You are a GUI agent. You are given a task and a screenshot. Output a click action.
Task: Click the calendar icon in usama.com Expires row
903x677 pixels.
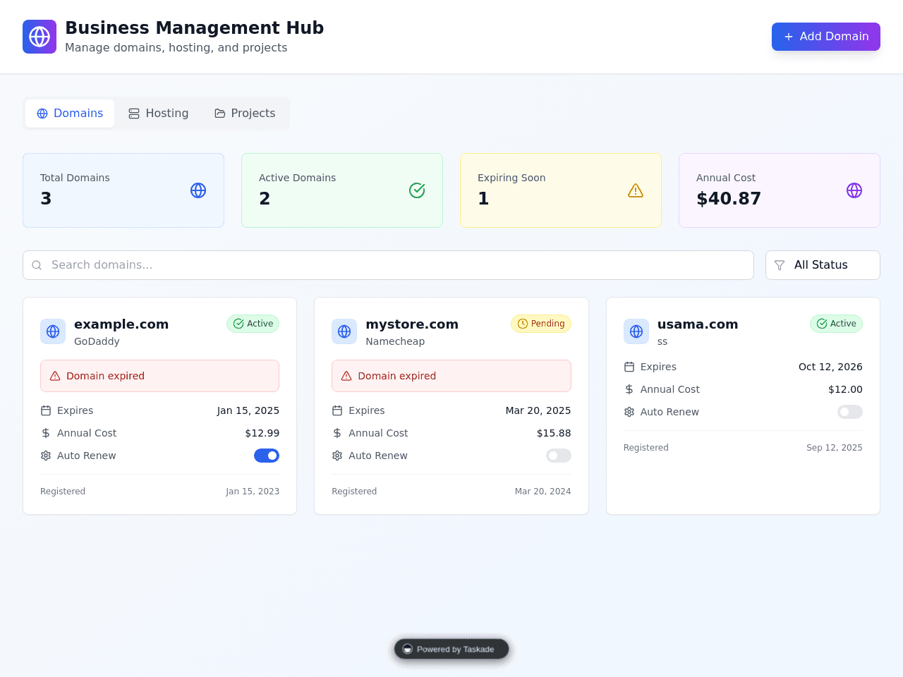pyautogui.click(x=629, y=367)
